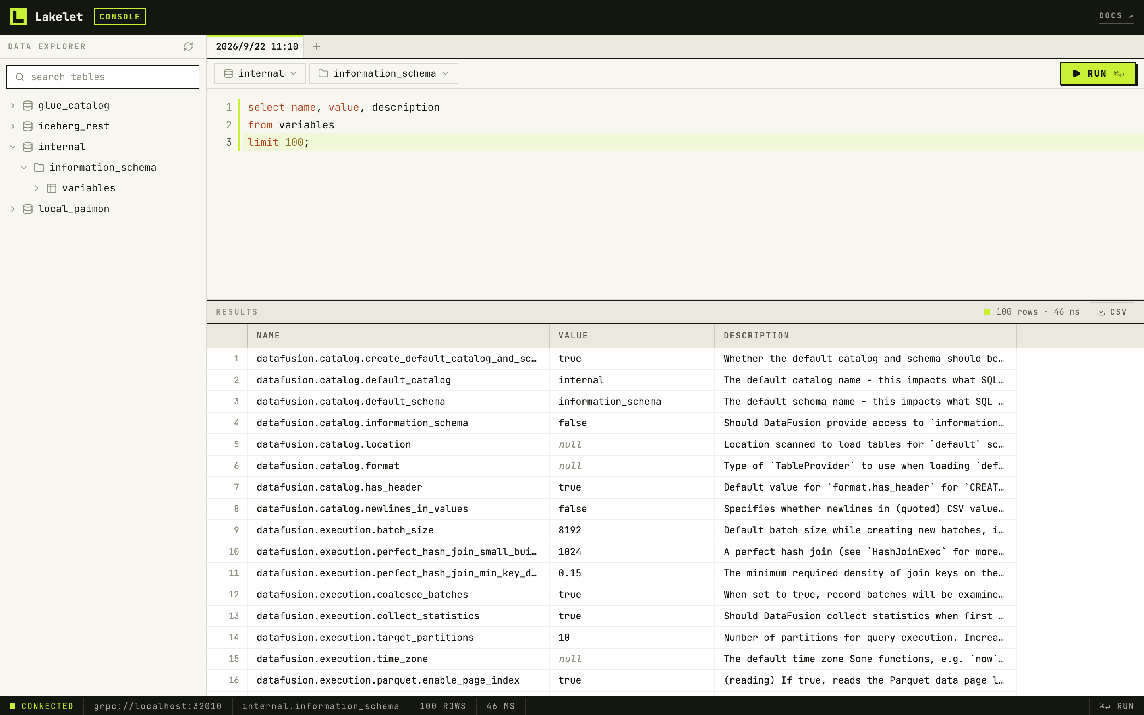Expand the local_paimon node

[13, 209]
